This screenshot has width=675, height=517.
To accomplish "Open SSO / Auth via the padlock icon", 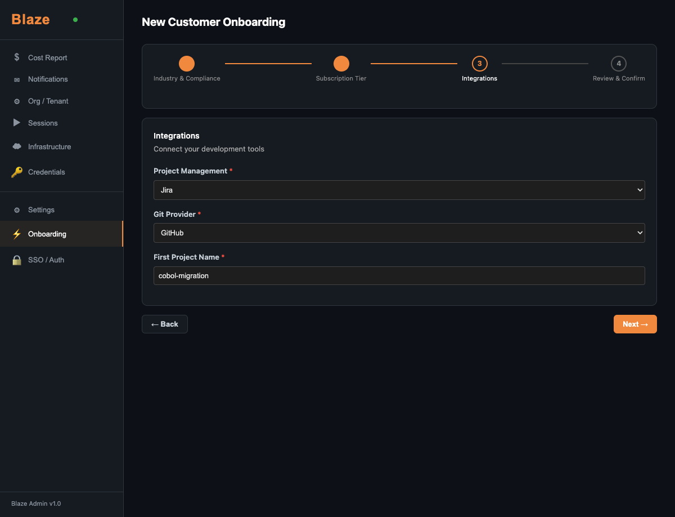I will 17,260.
